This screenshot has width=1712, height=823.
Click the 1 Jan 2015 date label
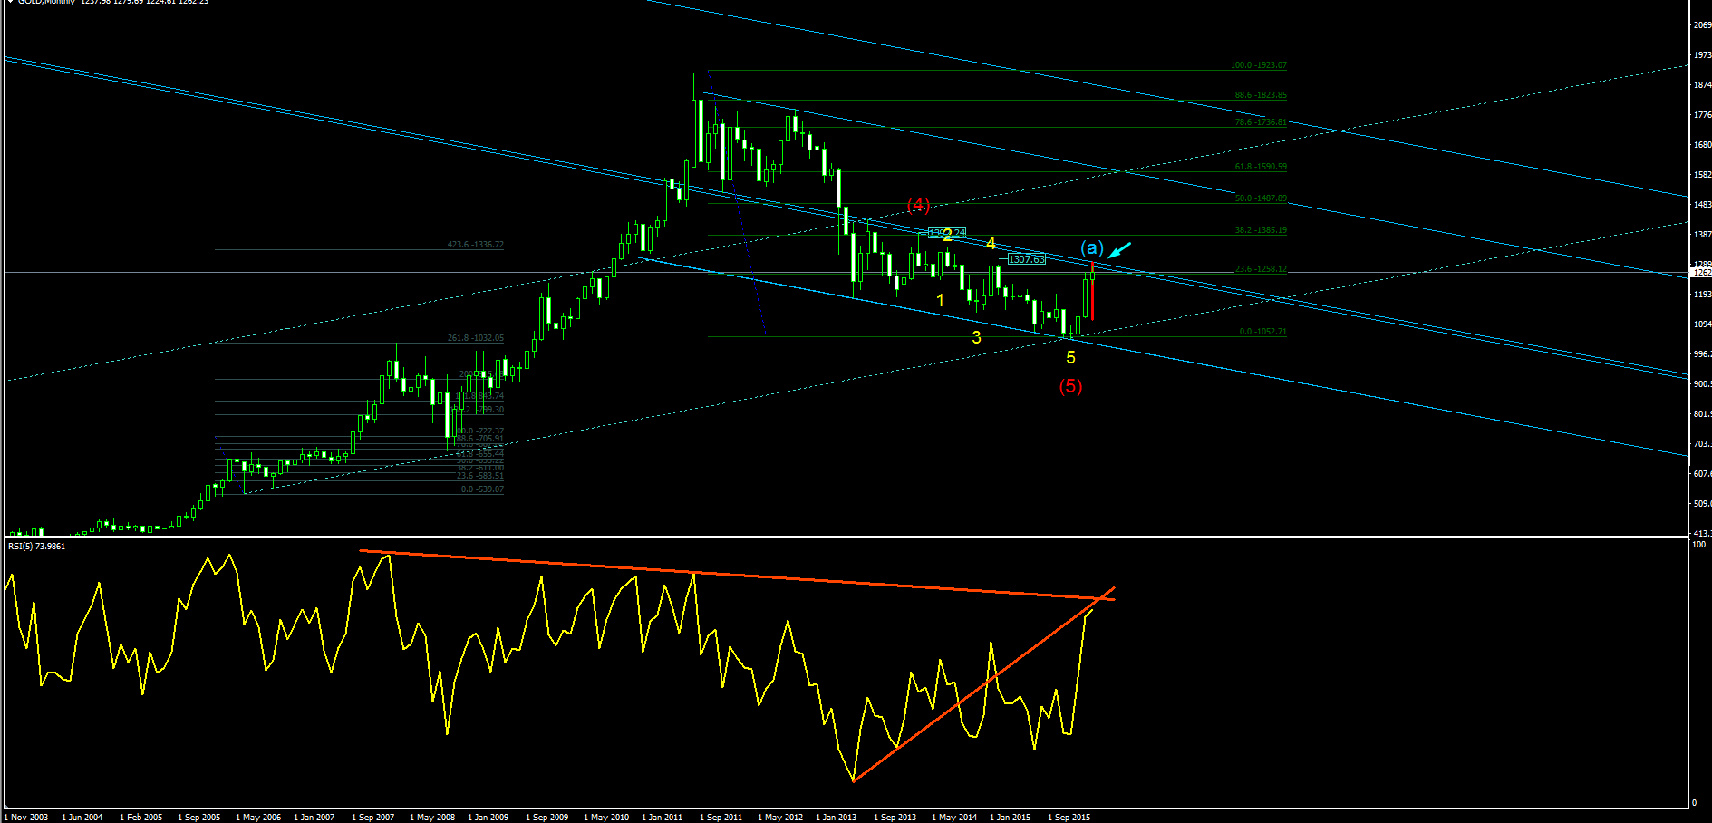point(1011,818)
